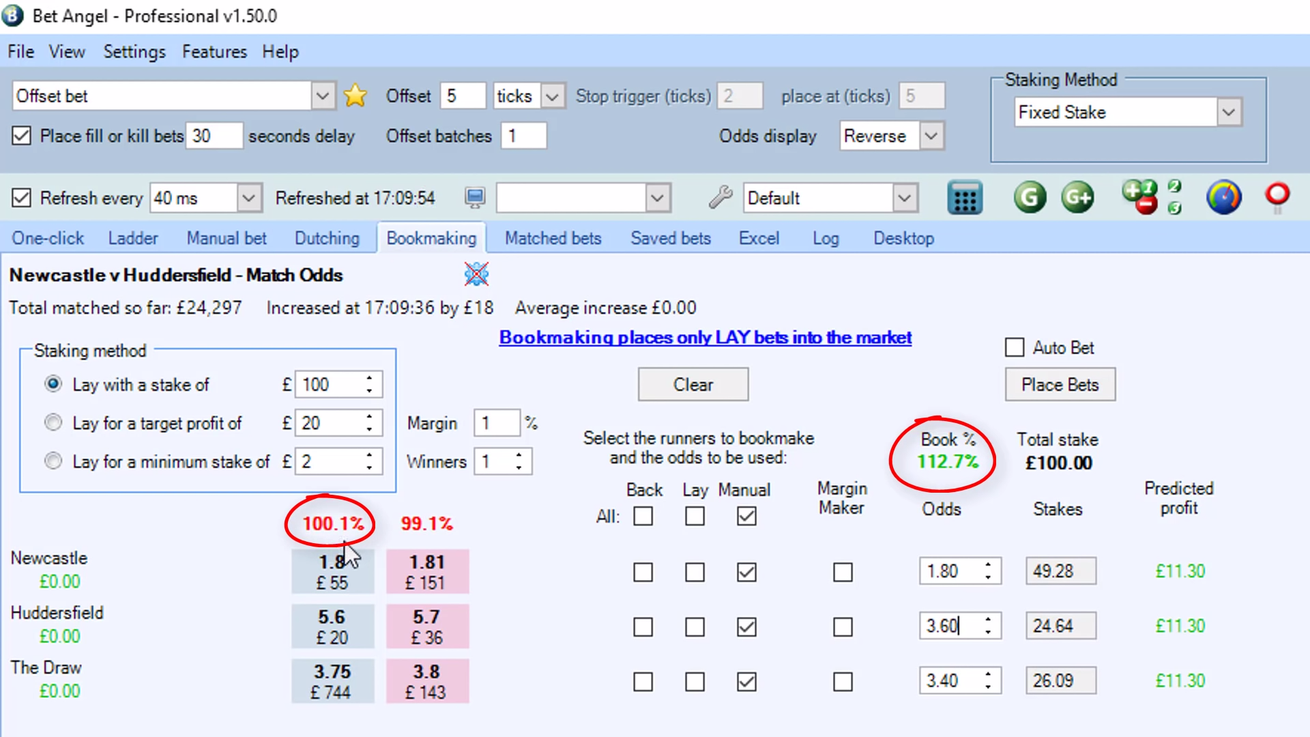Image resolution: width=1310 pixels, height=737 pixels.
Task: Click the monitor icon beside refresh time
Action: click(474, 197)
